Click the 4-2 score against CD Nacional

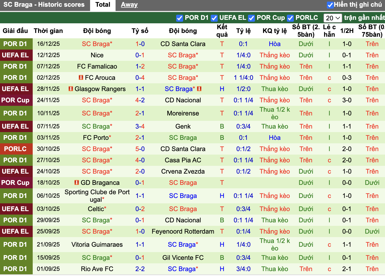coord(140,100)
